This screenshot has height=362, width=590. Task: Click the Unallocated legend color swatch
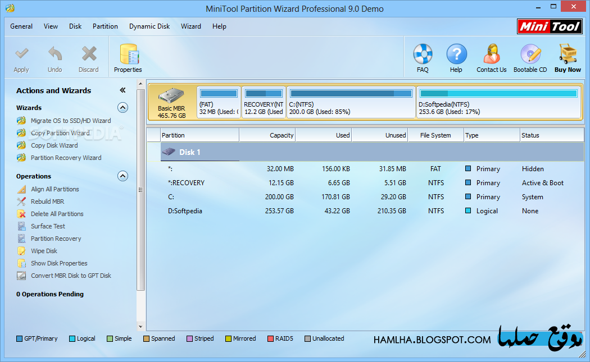(307, 338)
